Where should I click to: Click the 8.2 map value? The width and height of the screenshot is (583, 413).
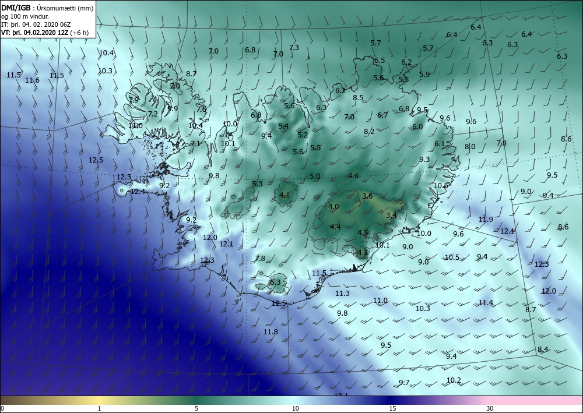[x=369, y=131]
